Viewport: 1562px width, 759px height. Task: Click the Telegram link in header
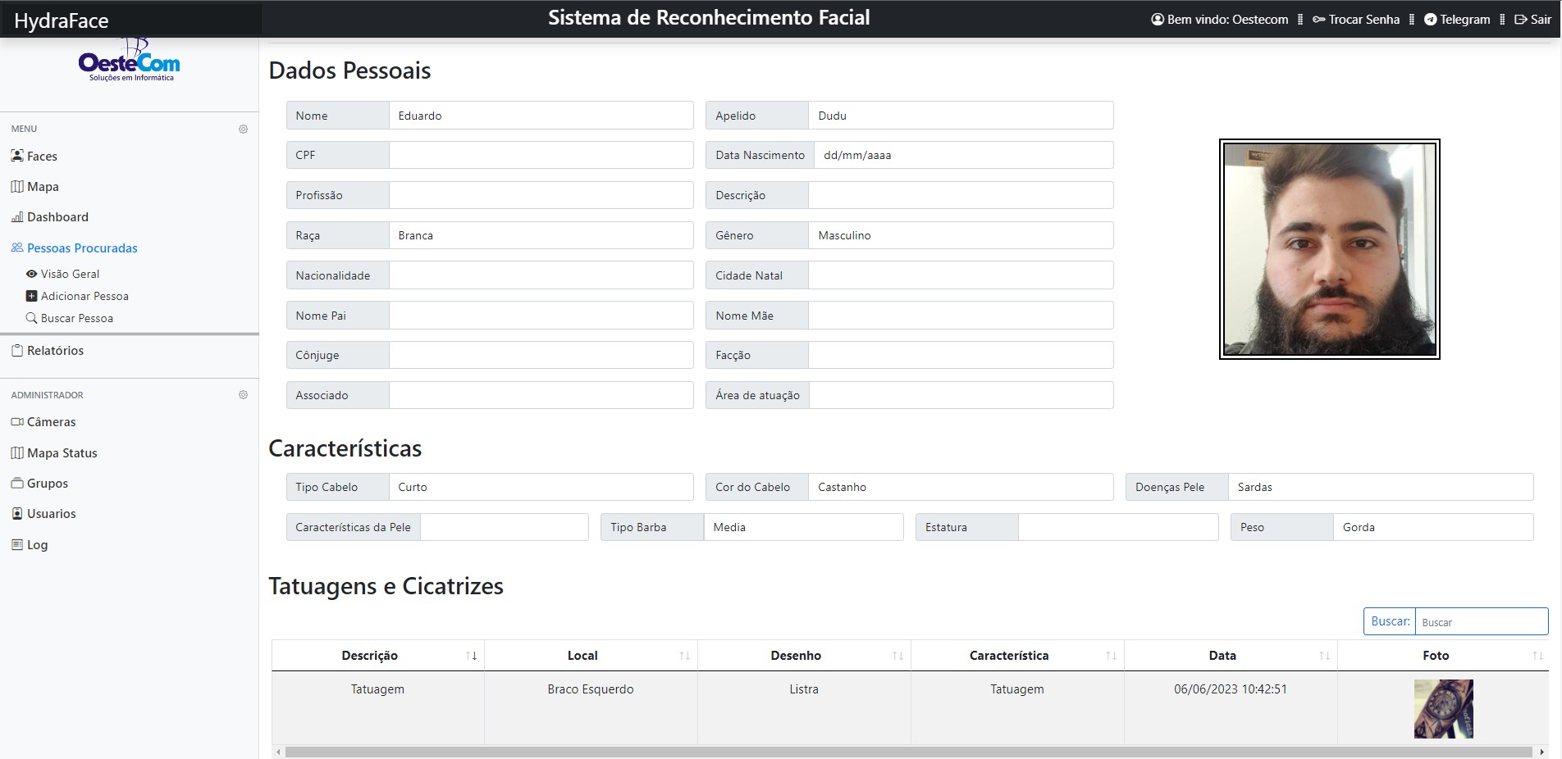pyautogui.click(x=1465, y=20)
